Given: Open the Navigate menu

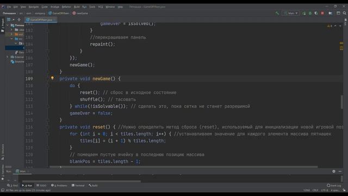Looking at the screenshot, I should coord(34,7).
